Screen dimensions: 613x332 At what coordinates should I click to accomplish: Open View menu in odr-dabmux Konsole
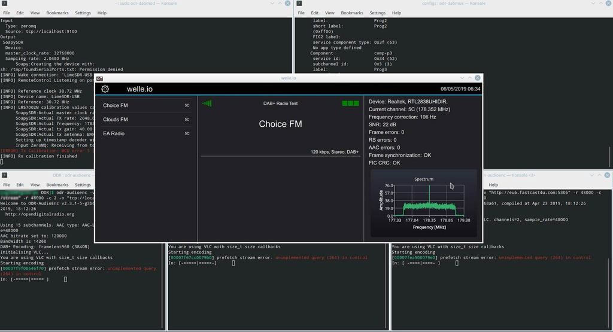(330, 13)
